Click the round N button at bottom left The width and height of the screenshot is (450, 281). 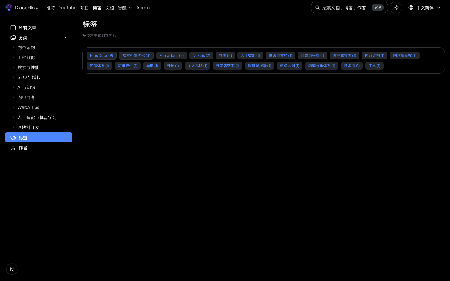pyautogui.click(x=12, y=269)
